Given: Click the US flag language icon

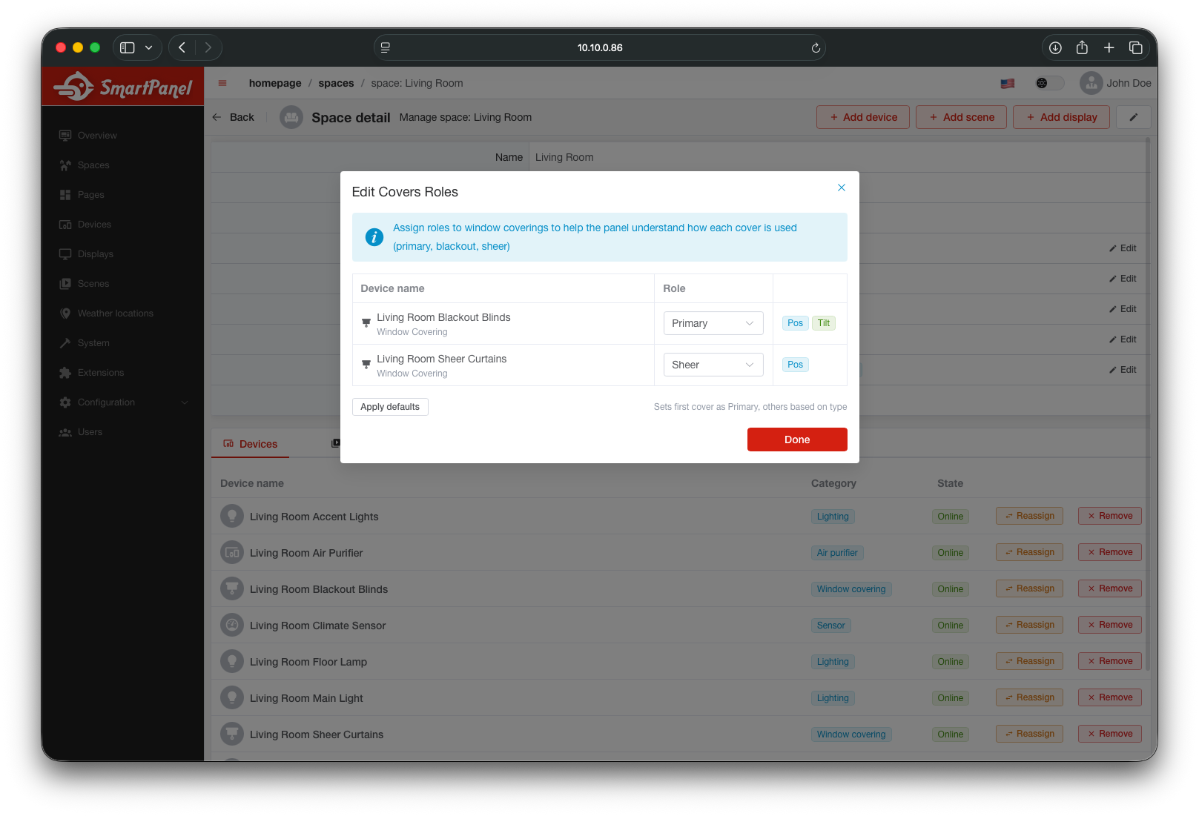Looking at the screenshot, I should tap(1007, 83).
